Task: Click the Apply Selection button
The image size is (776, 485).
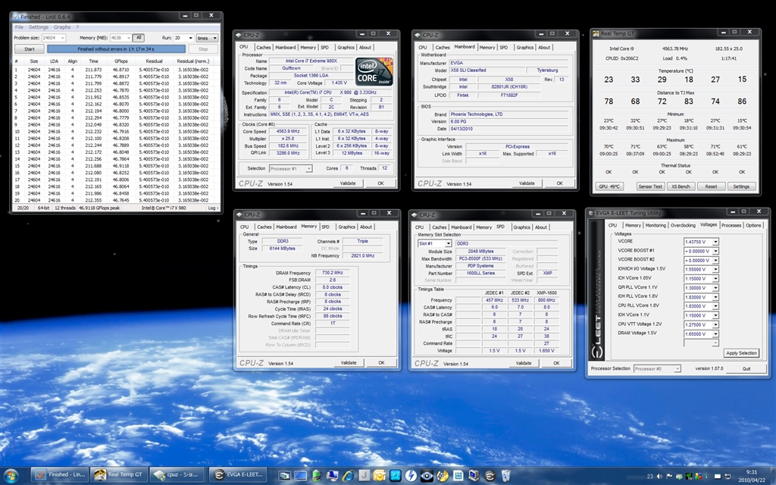Action: click(740, 353)
